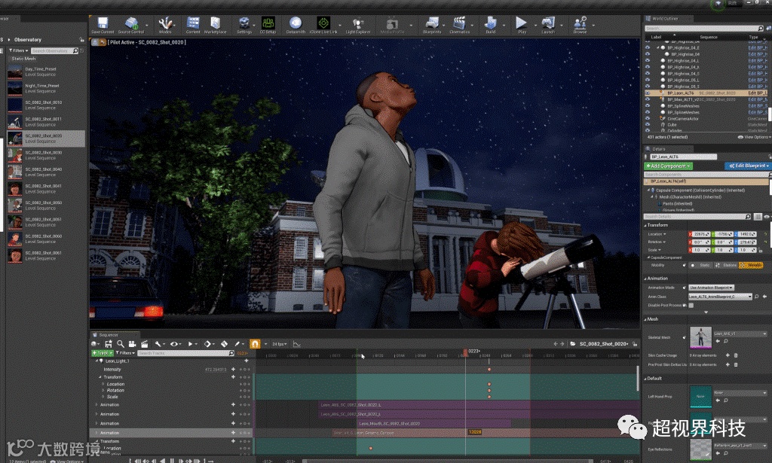
Task: Click the Build toolbar icon
Action: tap(491, 23)
